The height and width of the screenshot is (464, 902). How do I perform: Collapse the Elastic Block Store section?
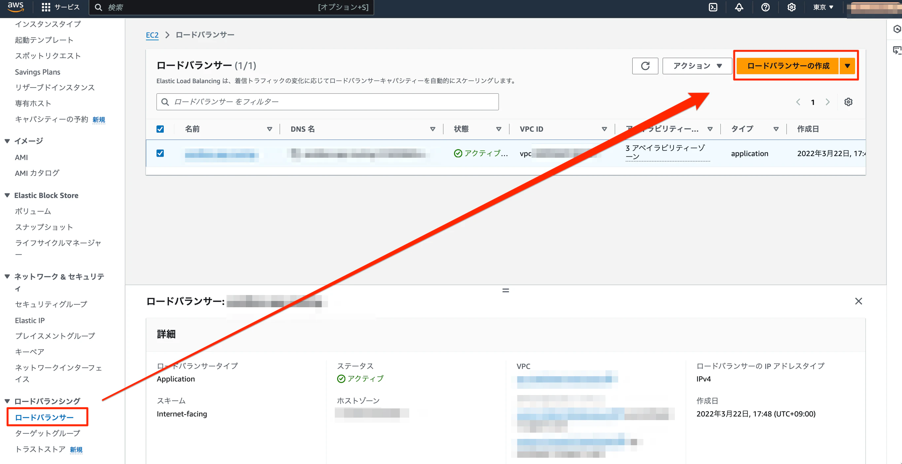(x=7, y=195)
